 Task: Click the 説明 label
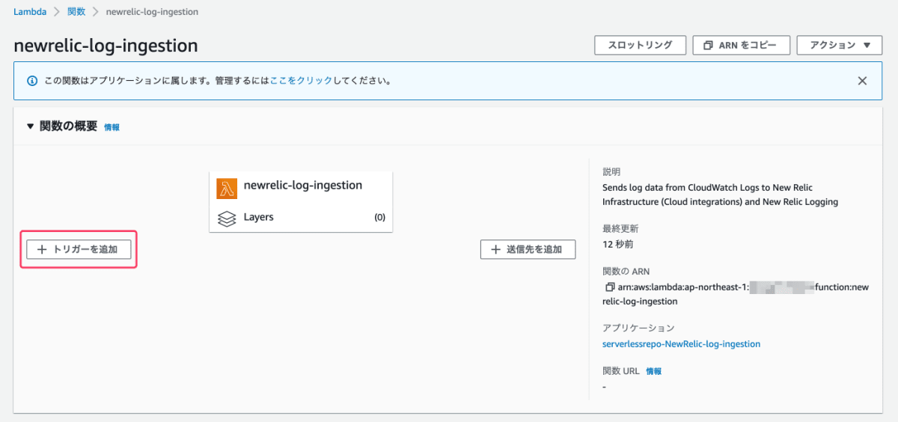click(611, 172)
